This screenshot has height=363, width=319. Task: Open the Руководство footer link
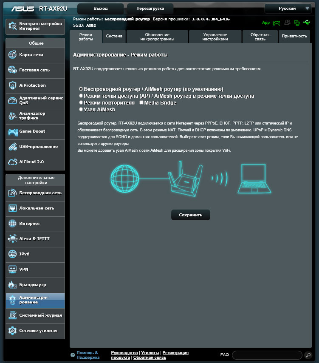124,352
